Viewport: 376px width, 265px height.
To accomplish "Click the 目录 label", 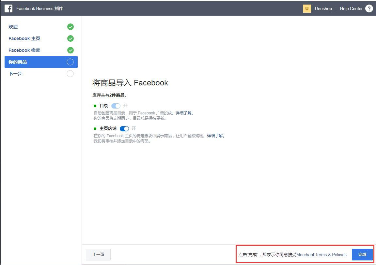I will 104,106.
